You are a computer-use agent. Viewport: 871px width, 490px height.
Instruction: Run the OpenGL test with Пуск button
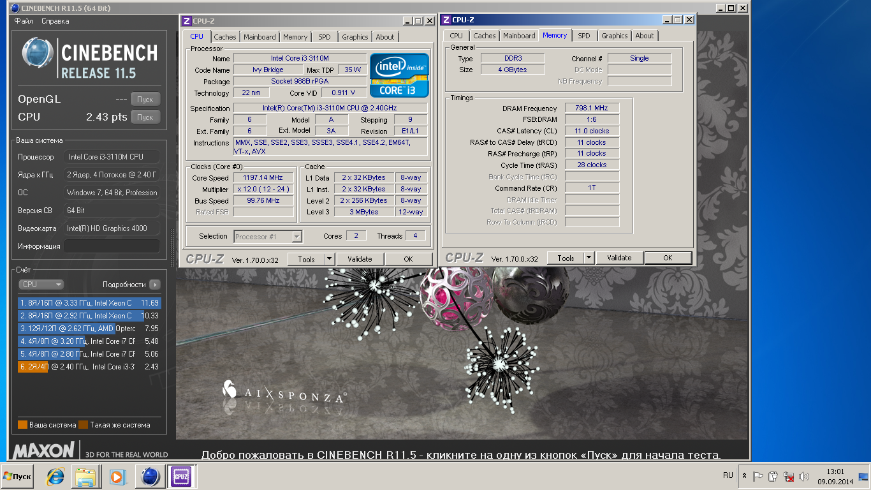pos(145,100)
